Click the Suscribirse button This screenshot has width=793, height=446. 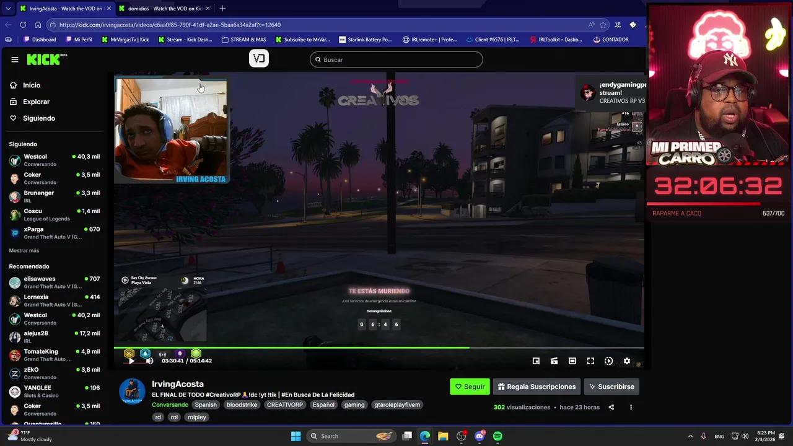[611, 387]
